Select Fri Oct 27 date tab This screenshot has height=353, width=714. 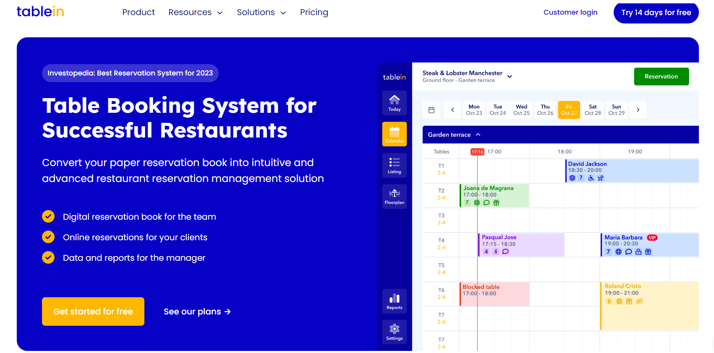pyautogui.click(x=569, y=110)
